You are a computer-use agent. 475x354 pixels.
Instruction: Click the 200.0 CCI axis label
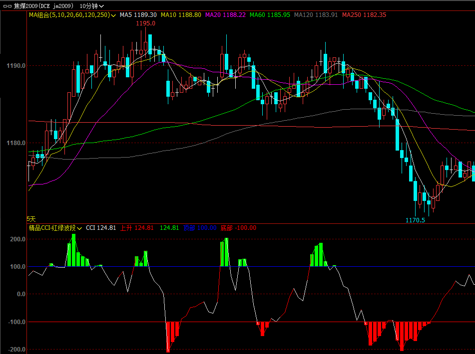(18, 239)
